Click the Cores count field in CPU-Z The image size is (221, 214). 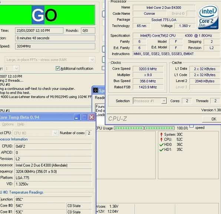coord(187,101)
